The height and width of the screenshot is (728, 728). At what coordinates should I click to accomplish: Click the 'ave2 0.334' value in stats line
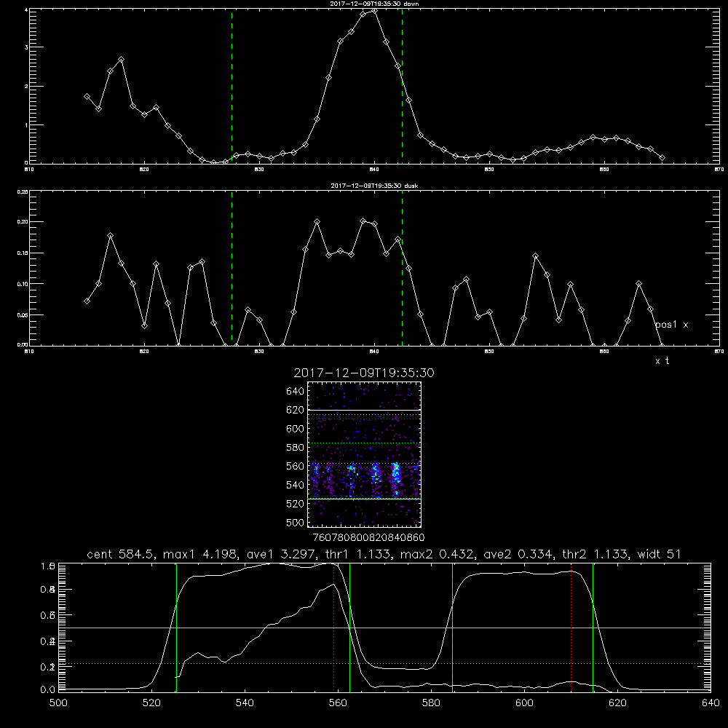(x=518, y=554)
